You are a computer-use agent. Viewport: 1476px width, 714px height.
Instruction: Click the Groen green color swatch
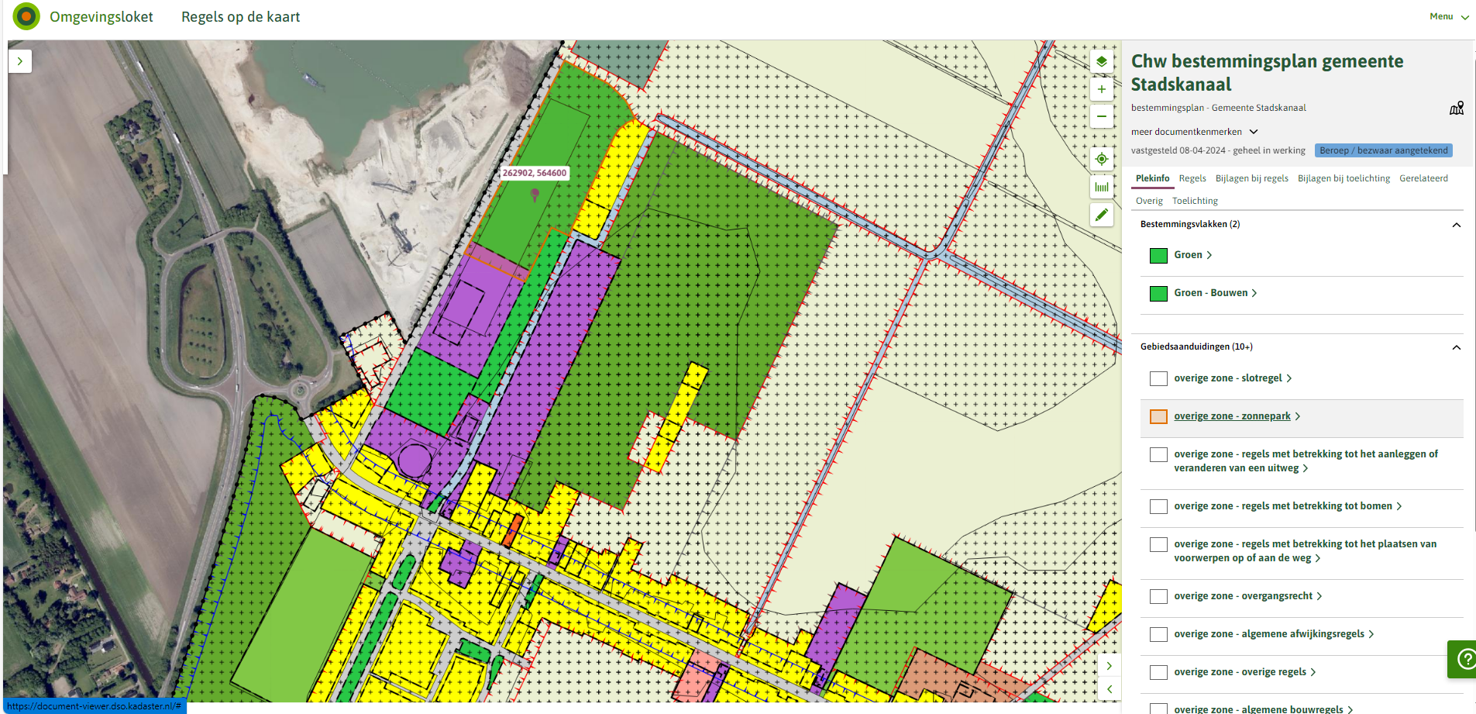(1158, 256)
